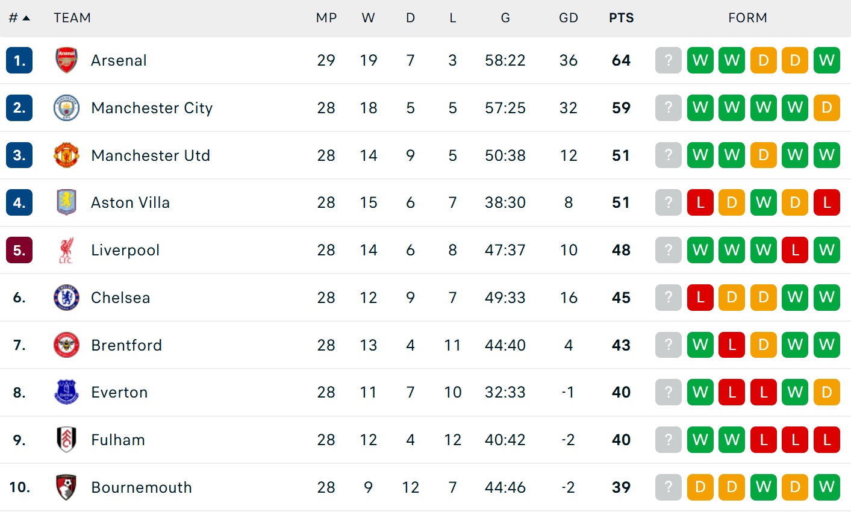851x512 pixels.
Task: Click the Chelsea crest icon
Action: [x=66, y=298]
